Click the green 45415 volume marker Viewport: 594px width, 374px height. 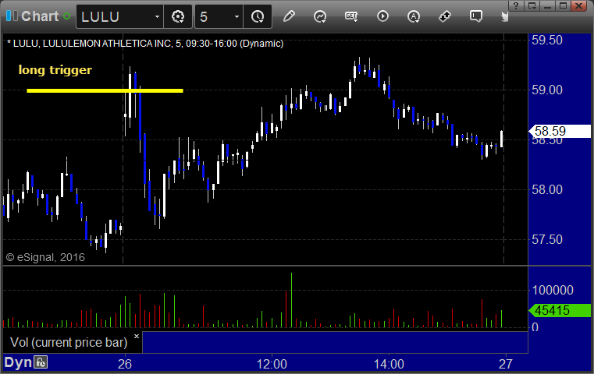[x=560, y=310]
